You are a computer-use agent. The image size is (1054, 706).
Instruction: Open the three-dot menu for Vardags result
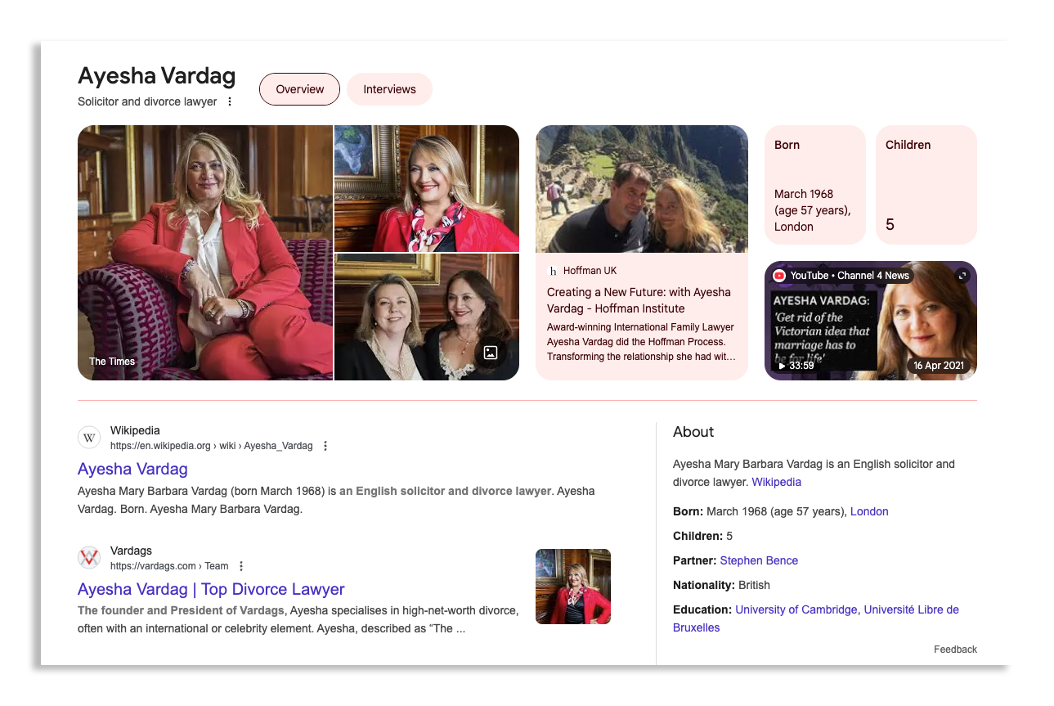[x=241, y=566]
